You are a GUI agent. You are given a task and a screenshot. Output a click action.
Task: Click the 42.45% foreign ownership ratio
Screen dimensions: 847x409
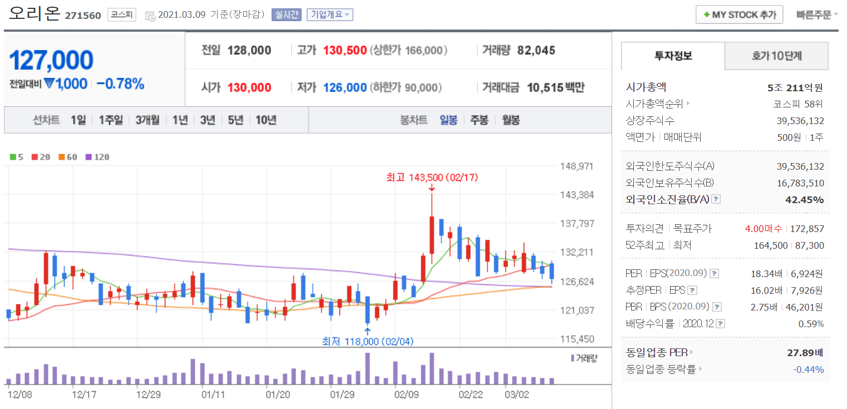point(804,200)
